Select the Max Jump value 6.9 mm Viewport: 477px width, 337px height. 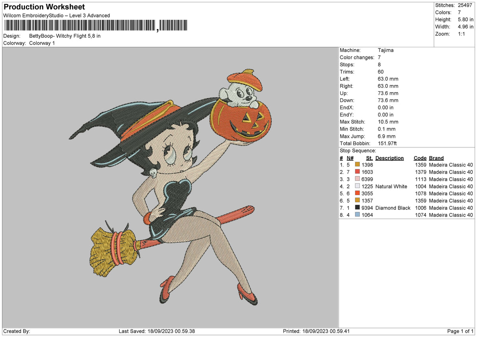coord(386,136)
